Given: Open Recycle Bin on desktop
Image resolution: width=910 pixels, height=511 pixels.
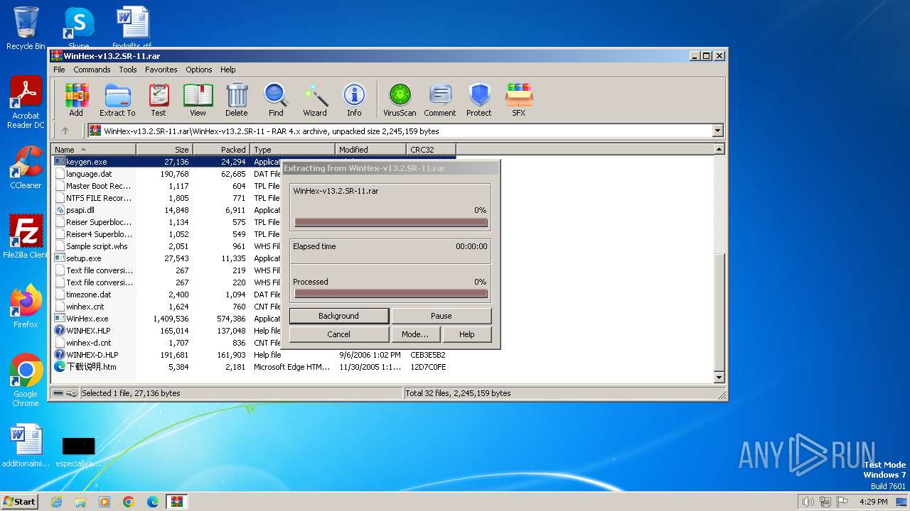Looking at the screenshot, I should click(x=26, y=28).
